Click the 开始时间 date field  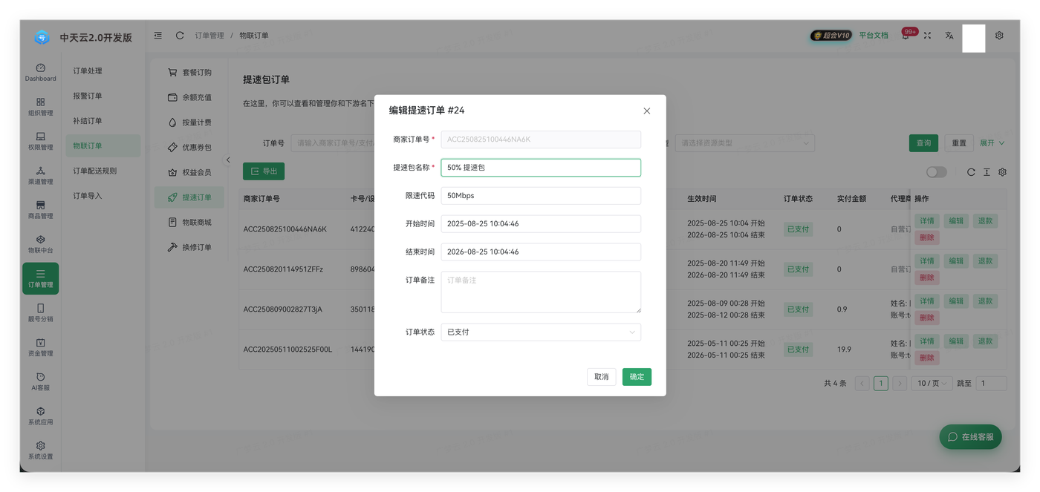coord(541,224)
